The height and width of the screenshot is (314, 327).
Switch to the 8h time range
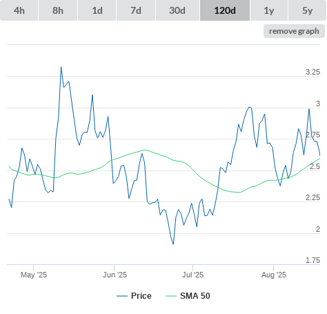click(58, 10)
